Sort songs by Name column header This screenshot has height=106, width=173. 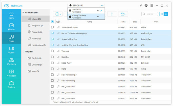89,22
